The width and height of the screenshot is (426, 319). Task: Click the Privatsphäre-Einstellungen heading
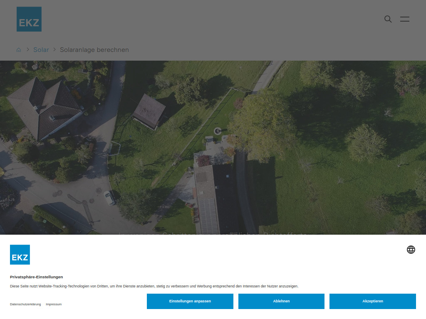tap(36, 277)
